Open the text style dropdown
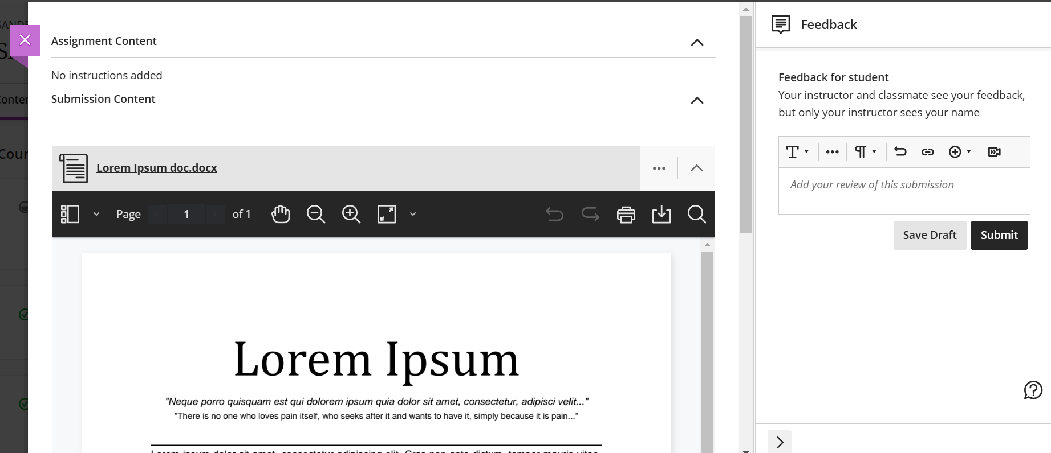Image resolution: width=1051 pixels, height=453 pixels. (797, 152)
